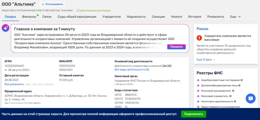This screenshot has width=260, height=120.
Task: Click the green Подключить button
Action: [193, 114]
